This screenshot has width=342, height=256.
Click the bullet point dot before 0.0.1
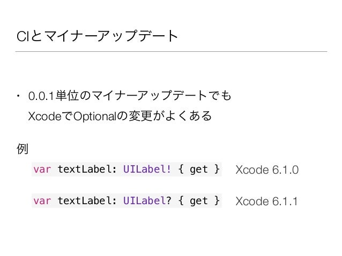pos(18,96)
